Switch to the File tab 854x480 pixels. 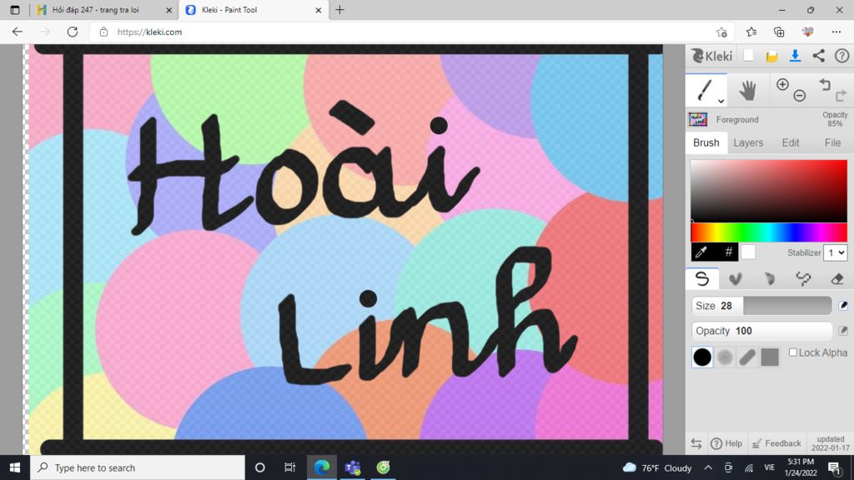point(832,142)
